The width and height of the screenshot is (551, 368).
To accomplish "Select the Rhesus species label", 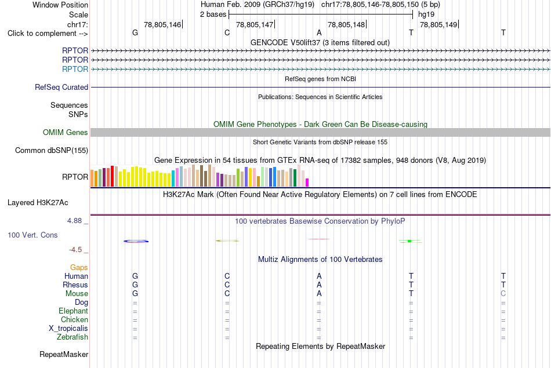I will tap(75, 285).
